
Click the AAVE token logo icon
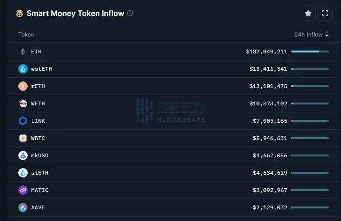coord(23,207)
